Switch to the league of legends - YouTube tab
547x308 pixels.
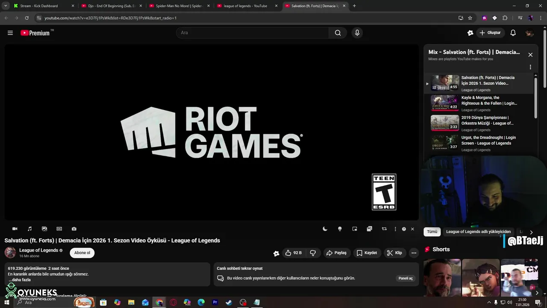(247, 6)
